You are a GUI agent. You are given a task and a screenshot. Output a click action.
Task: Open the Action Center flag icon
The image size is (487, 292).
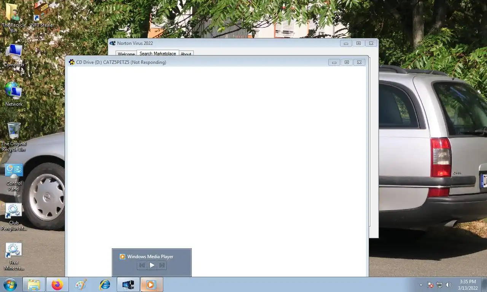430,285
